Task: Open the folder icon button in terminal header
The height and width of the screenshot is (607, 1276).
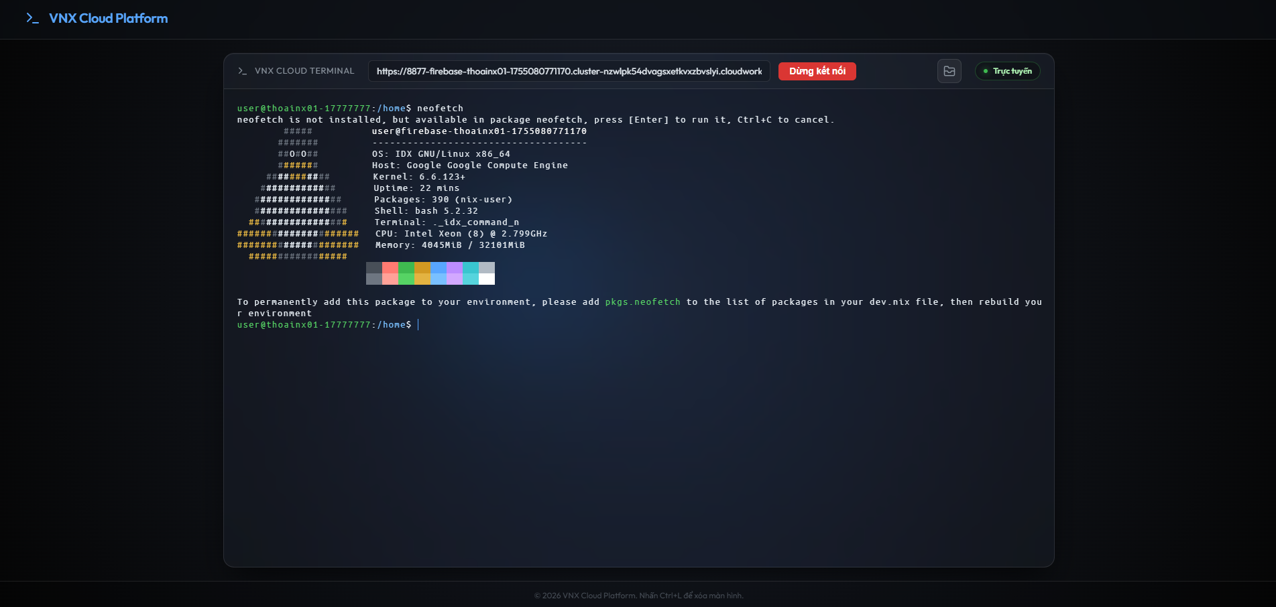Action: coord(949,71)
